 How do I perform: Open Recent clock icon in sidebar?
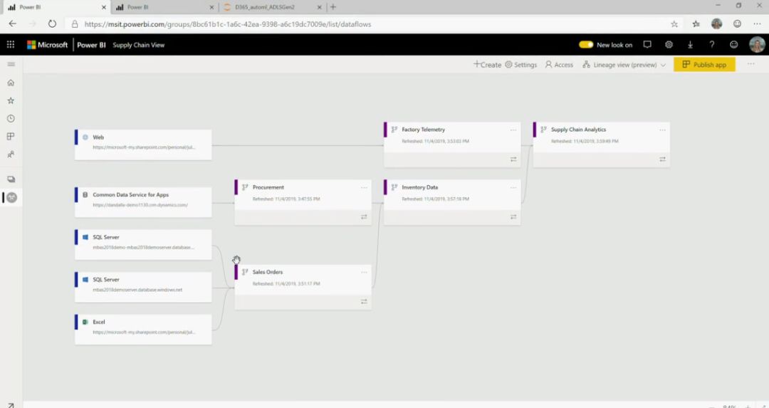(11, 119)
